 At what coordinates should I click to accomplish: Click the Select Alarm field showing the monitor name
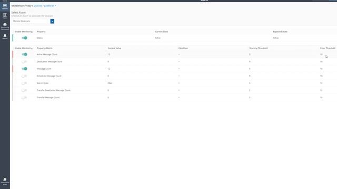31,21
